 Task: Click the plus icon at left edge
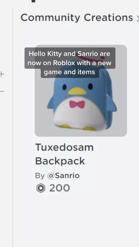coord(2,74)
